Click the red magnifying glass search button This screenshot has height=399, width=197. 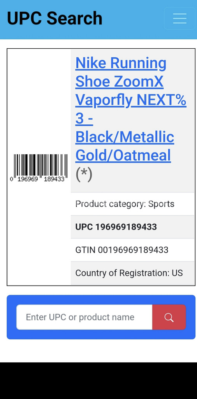point(169,317)
